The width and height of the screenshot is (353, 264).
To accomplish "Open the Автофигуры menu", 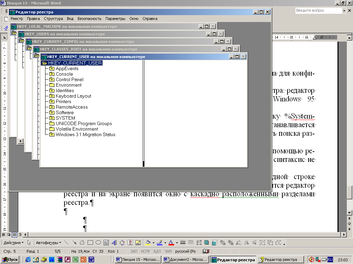I will pyautogui.click(x=48, y=243).
